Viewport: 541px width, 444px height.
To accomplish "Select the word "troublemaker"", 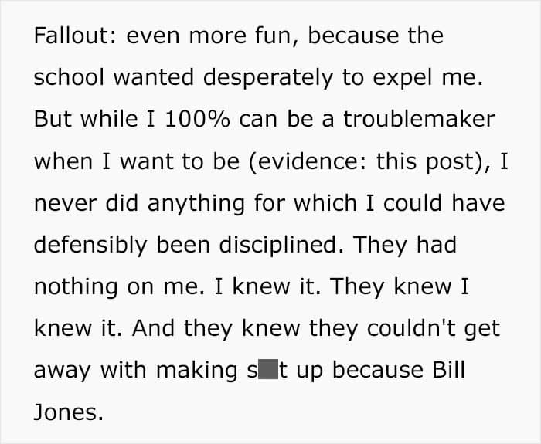I will point(418,120).
